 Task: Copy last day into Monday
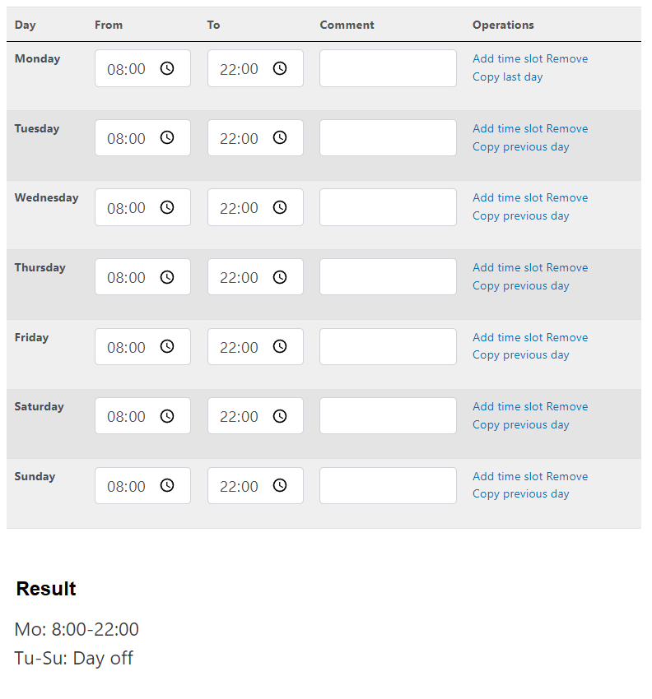pyautogui.click(x=507, y=77)
